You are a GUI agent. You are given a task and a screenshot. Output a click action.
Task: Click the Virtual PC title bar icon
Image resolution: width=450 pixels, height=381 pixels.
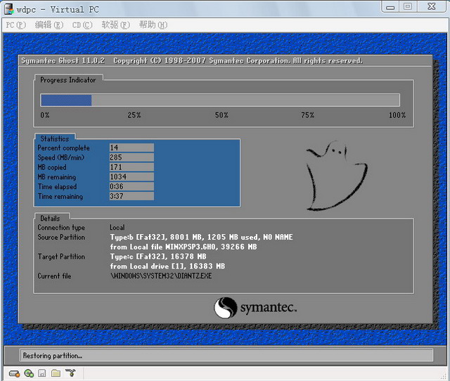coord(9,9)
